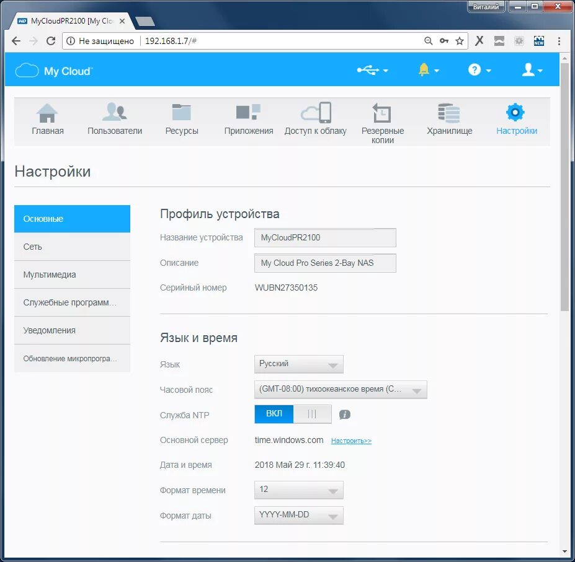Click the grey image browser extension icon
This screenshot has width=575, height=562.
click(499, 41)
